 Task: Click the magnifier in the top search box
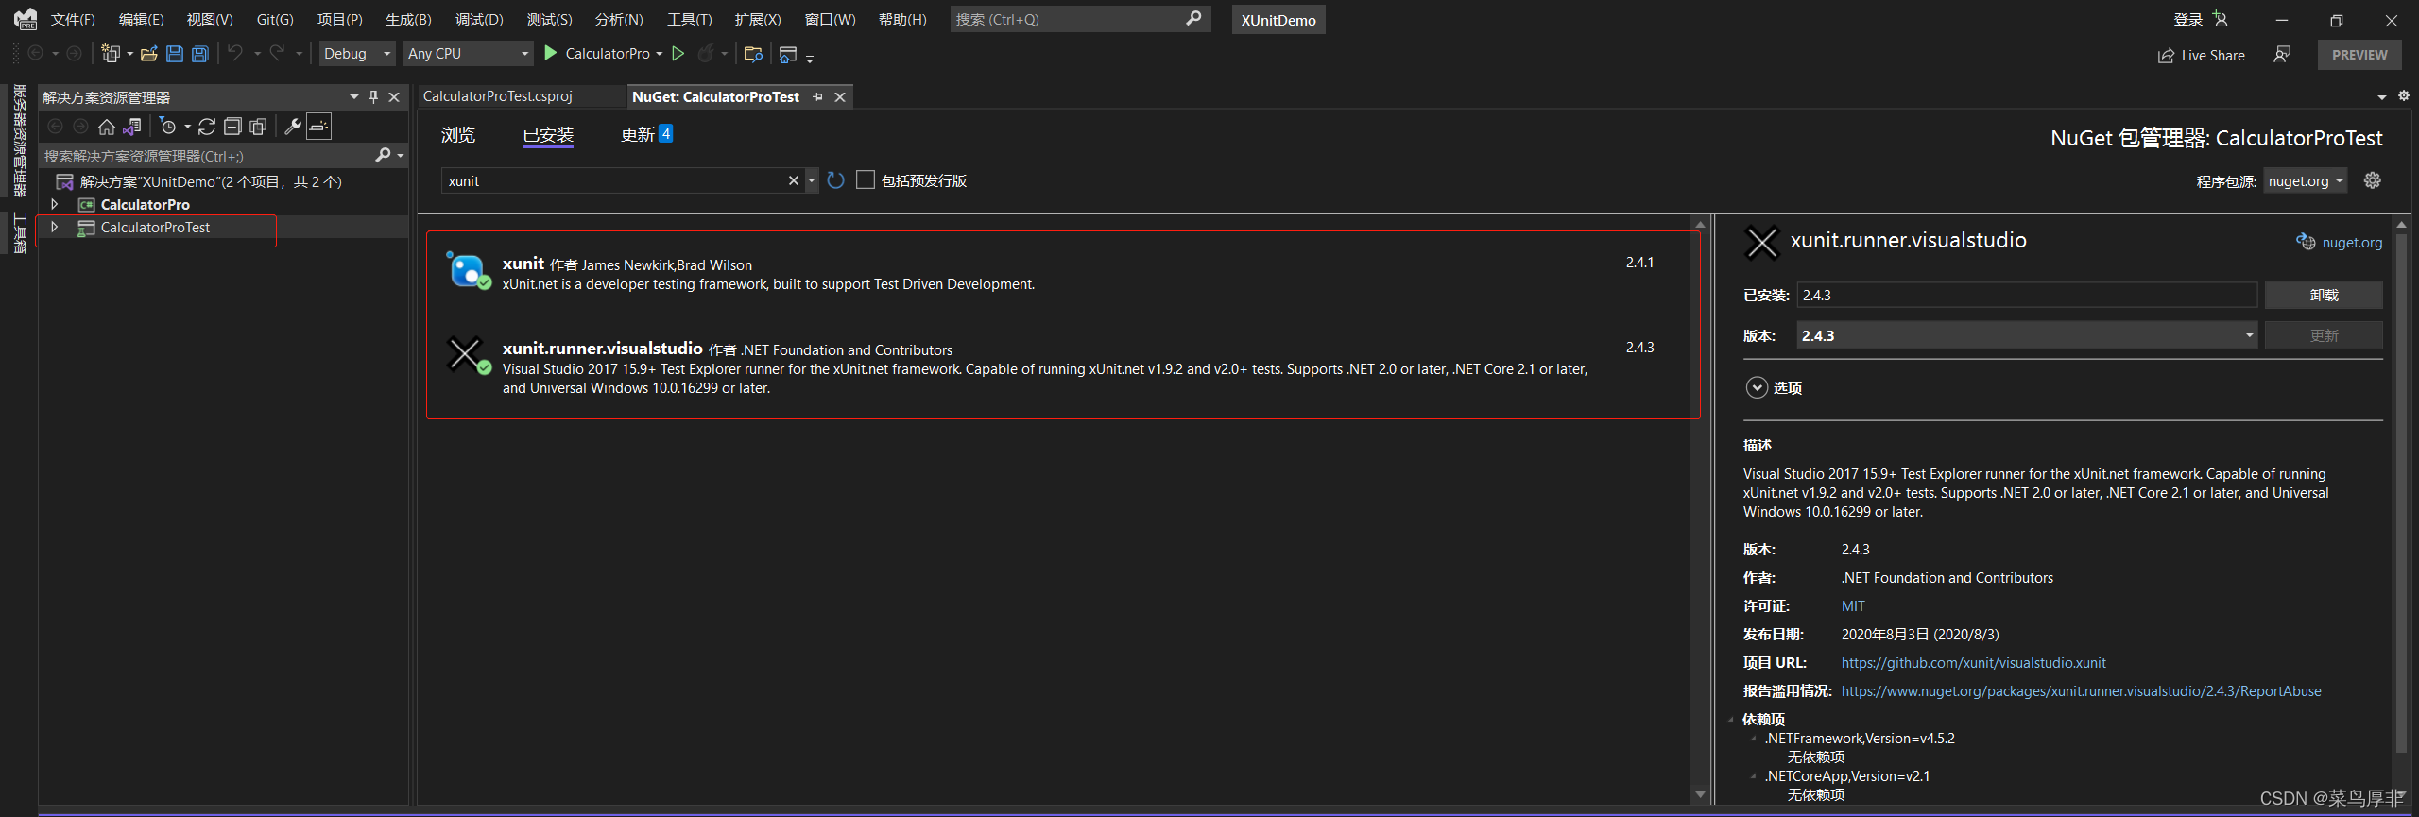click(x=1193, y=19)
